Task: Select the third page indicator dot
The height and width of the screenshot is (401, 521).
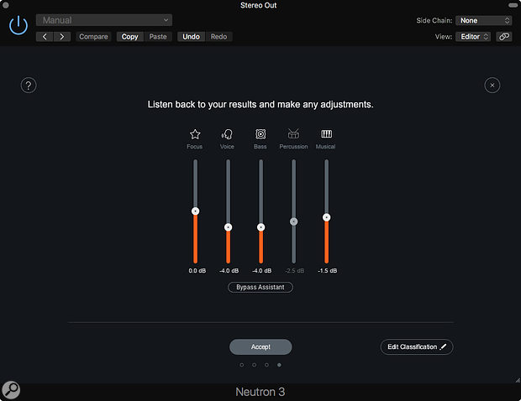Action: point(266,365)
